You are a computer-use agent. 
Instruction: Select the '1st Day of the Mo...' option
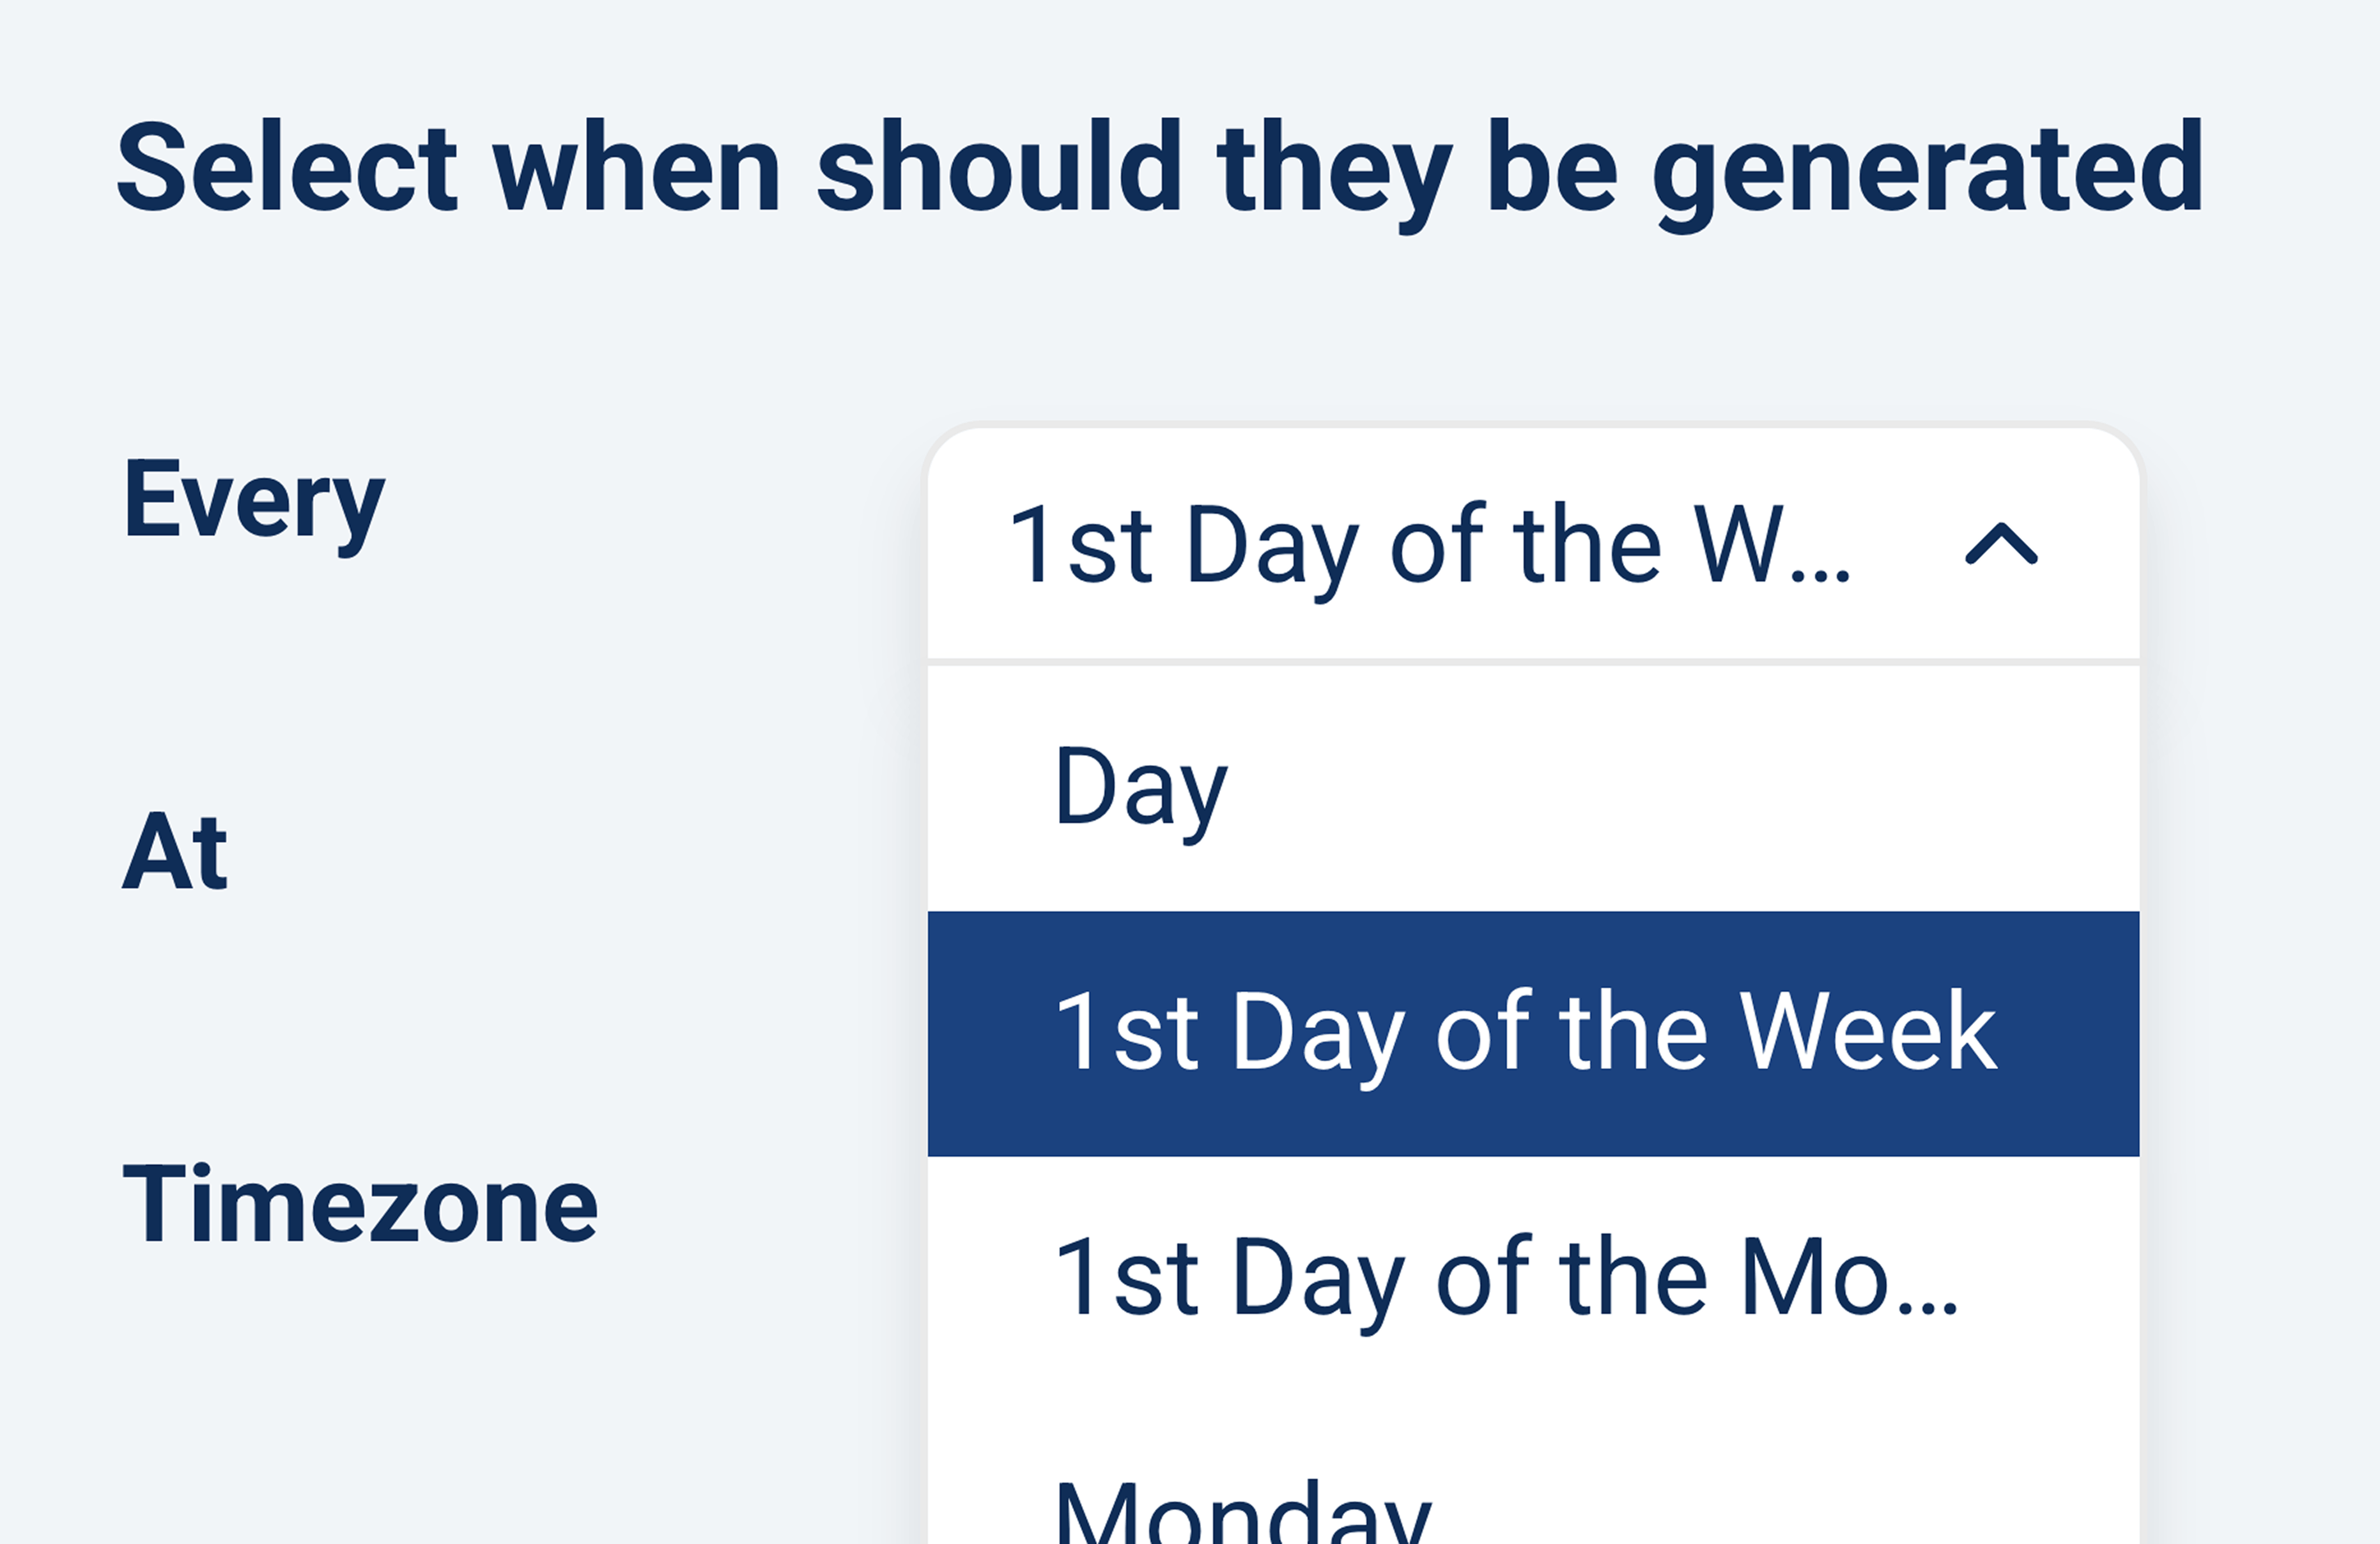coord(1506,1278)
